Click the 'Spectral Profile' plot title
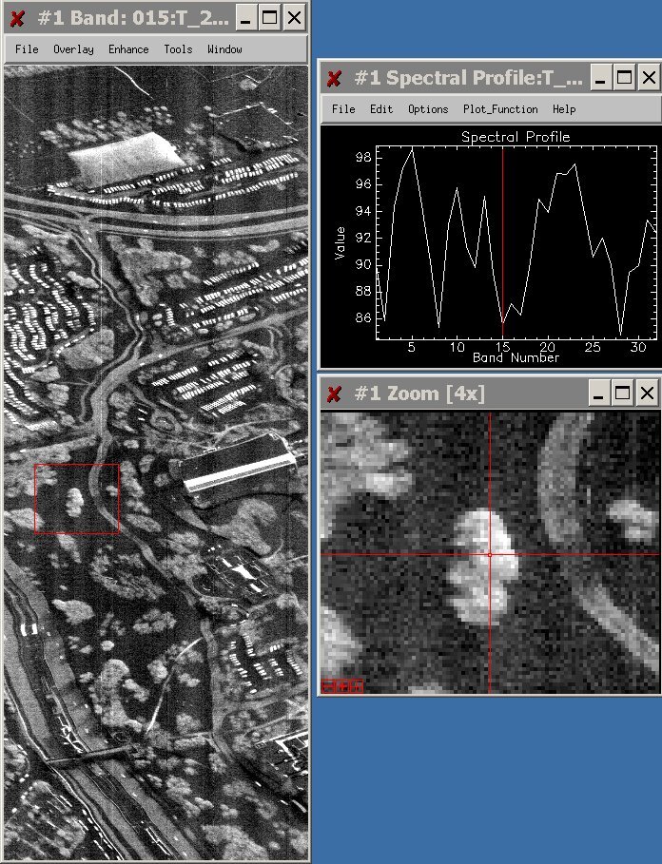Image resolution: width=662 pixels, height=864 pixels. pyautogui.click(x=516, y=137)
